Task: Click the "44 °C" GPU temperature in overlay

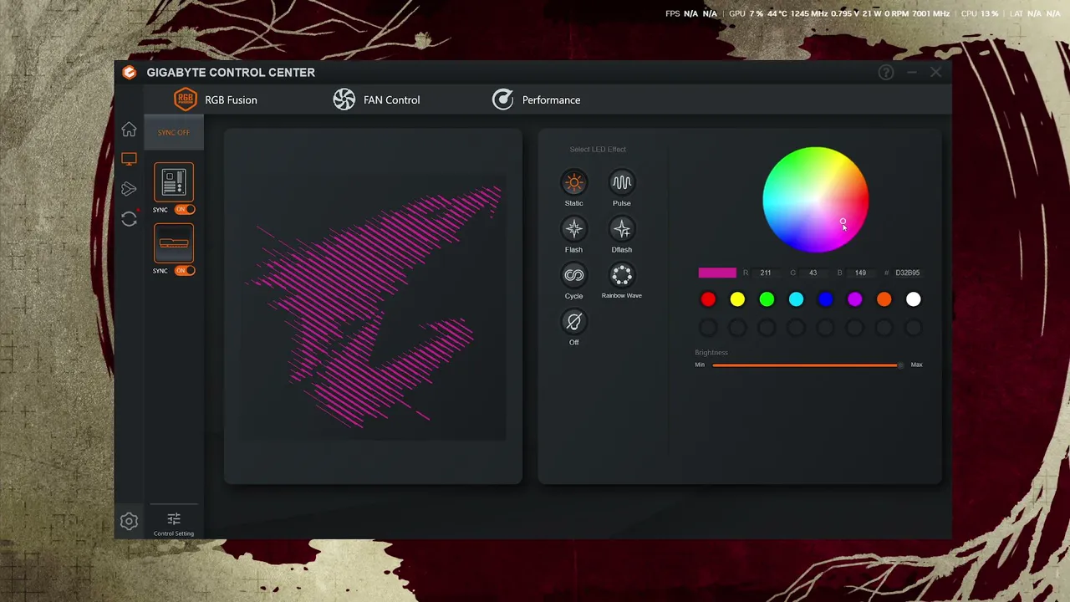Action: point(777,14)
